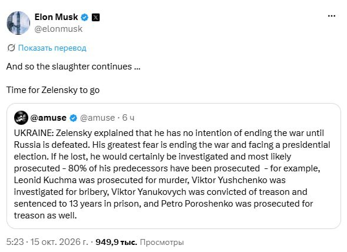Click the "And so the slaughter continues" text
Screen dimensions: 347x252
[x=73, y=67]
